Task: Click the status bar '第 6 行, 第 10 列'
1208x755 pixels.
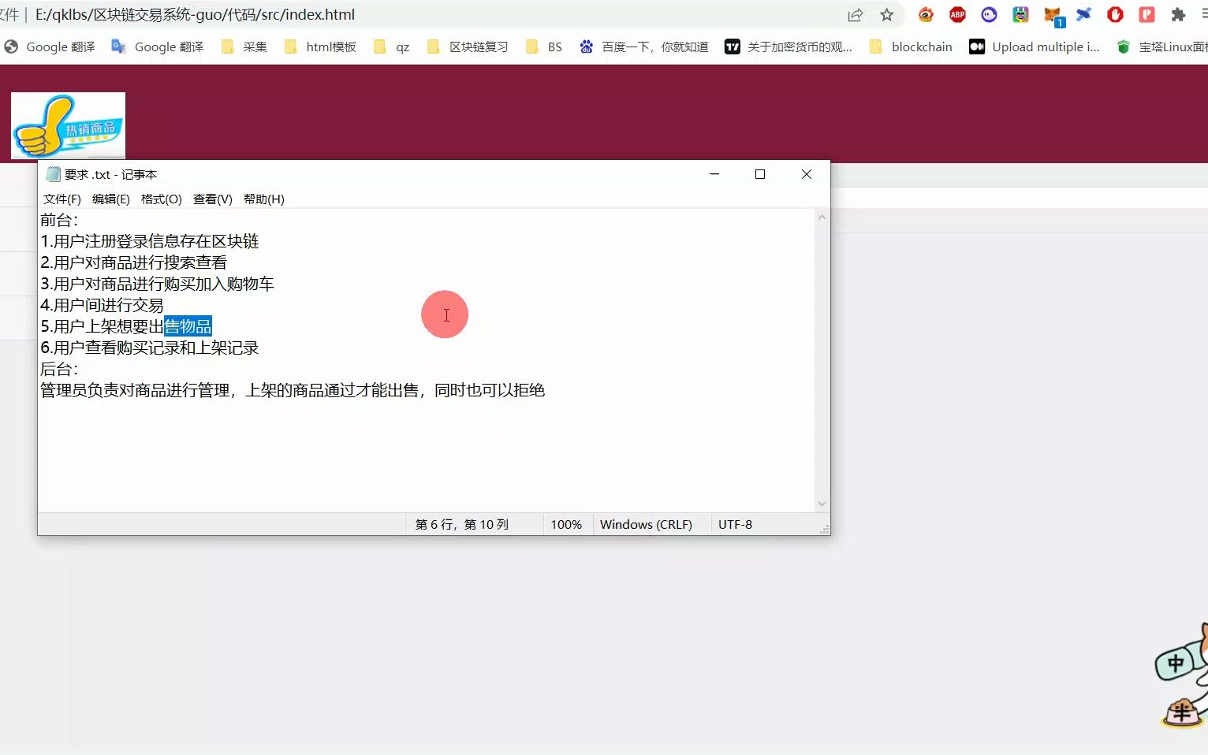Action: (x=462, y=525)
